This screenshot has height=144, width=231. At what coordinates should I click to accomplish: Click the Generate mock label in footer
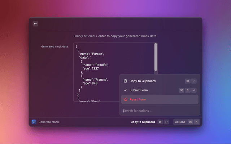click(49, 122)
